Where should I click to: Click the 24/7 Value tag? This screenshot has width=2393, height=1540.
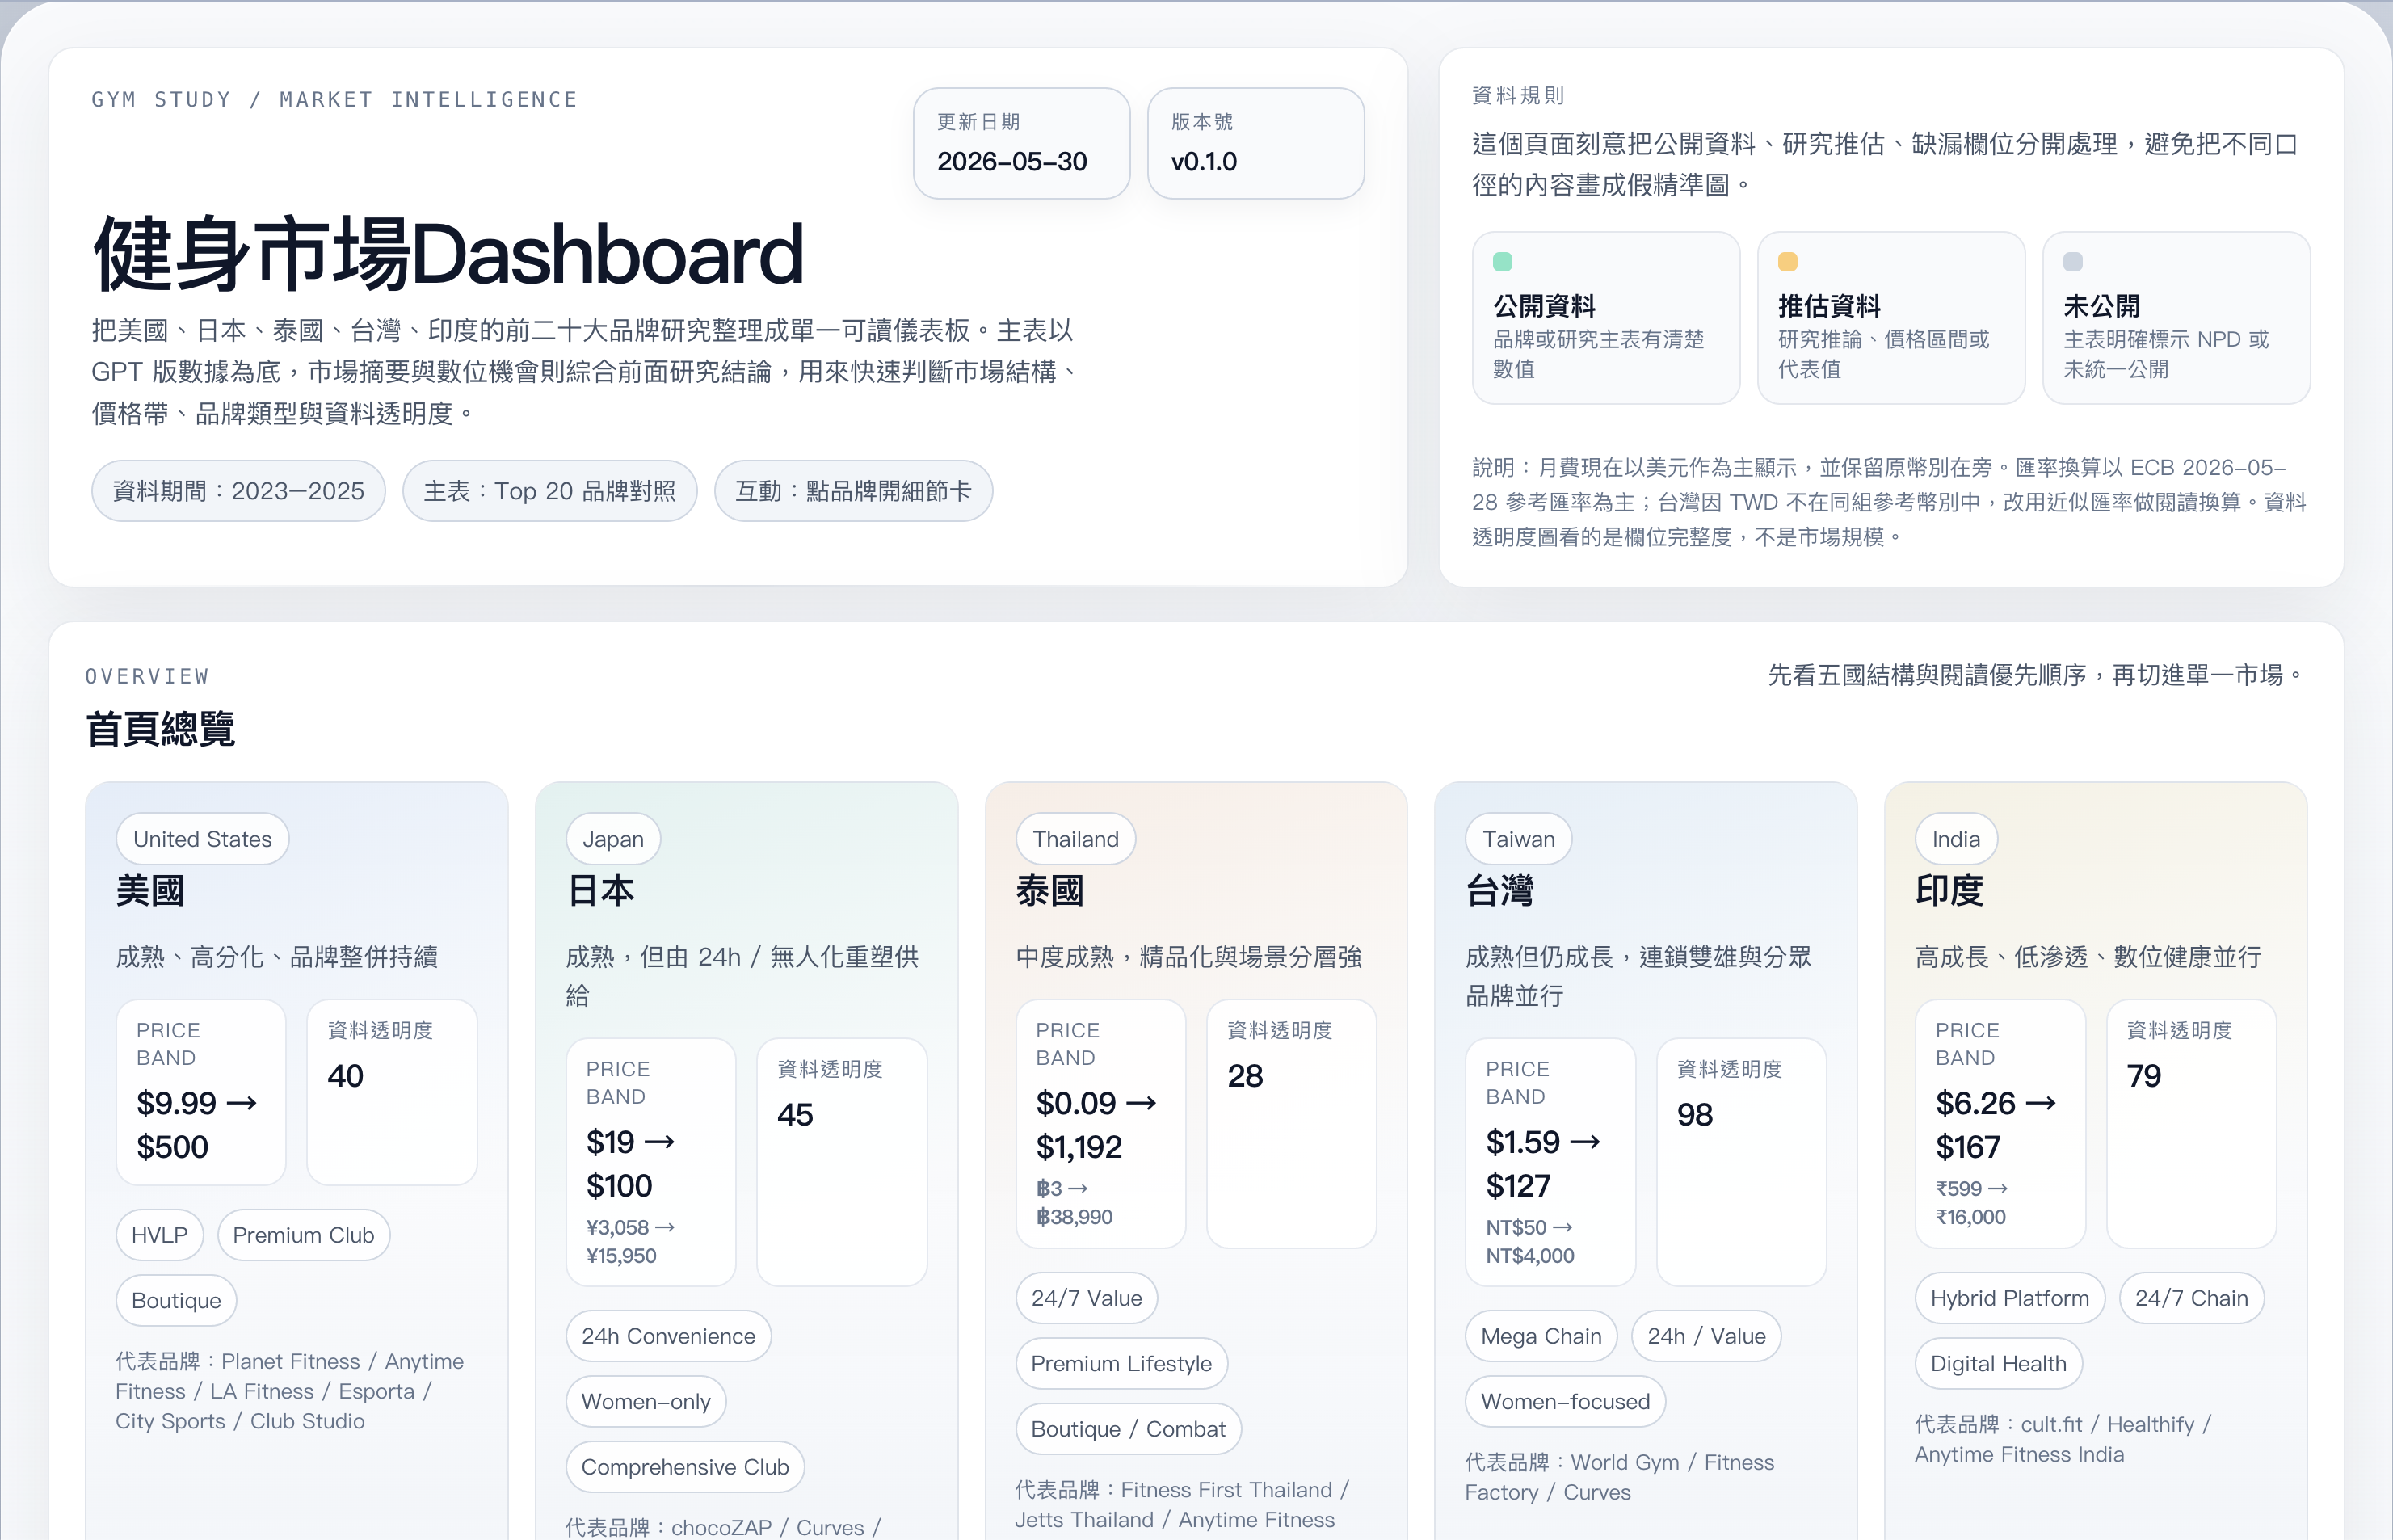point(1086,1298)
